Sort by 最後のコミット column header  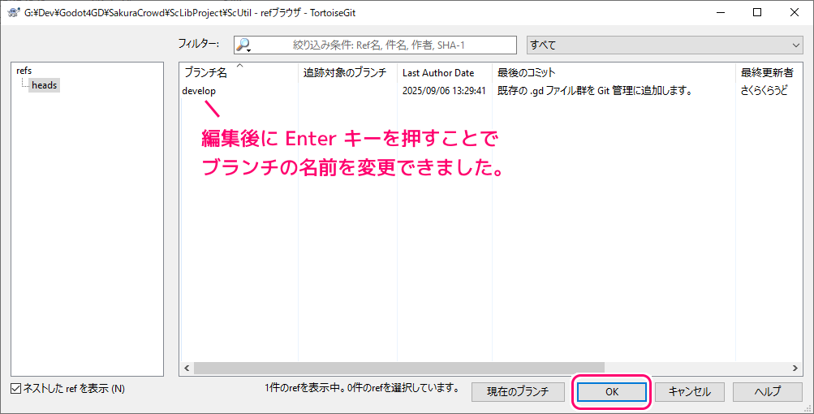[x=614, y=73]
